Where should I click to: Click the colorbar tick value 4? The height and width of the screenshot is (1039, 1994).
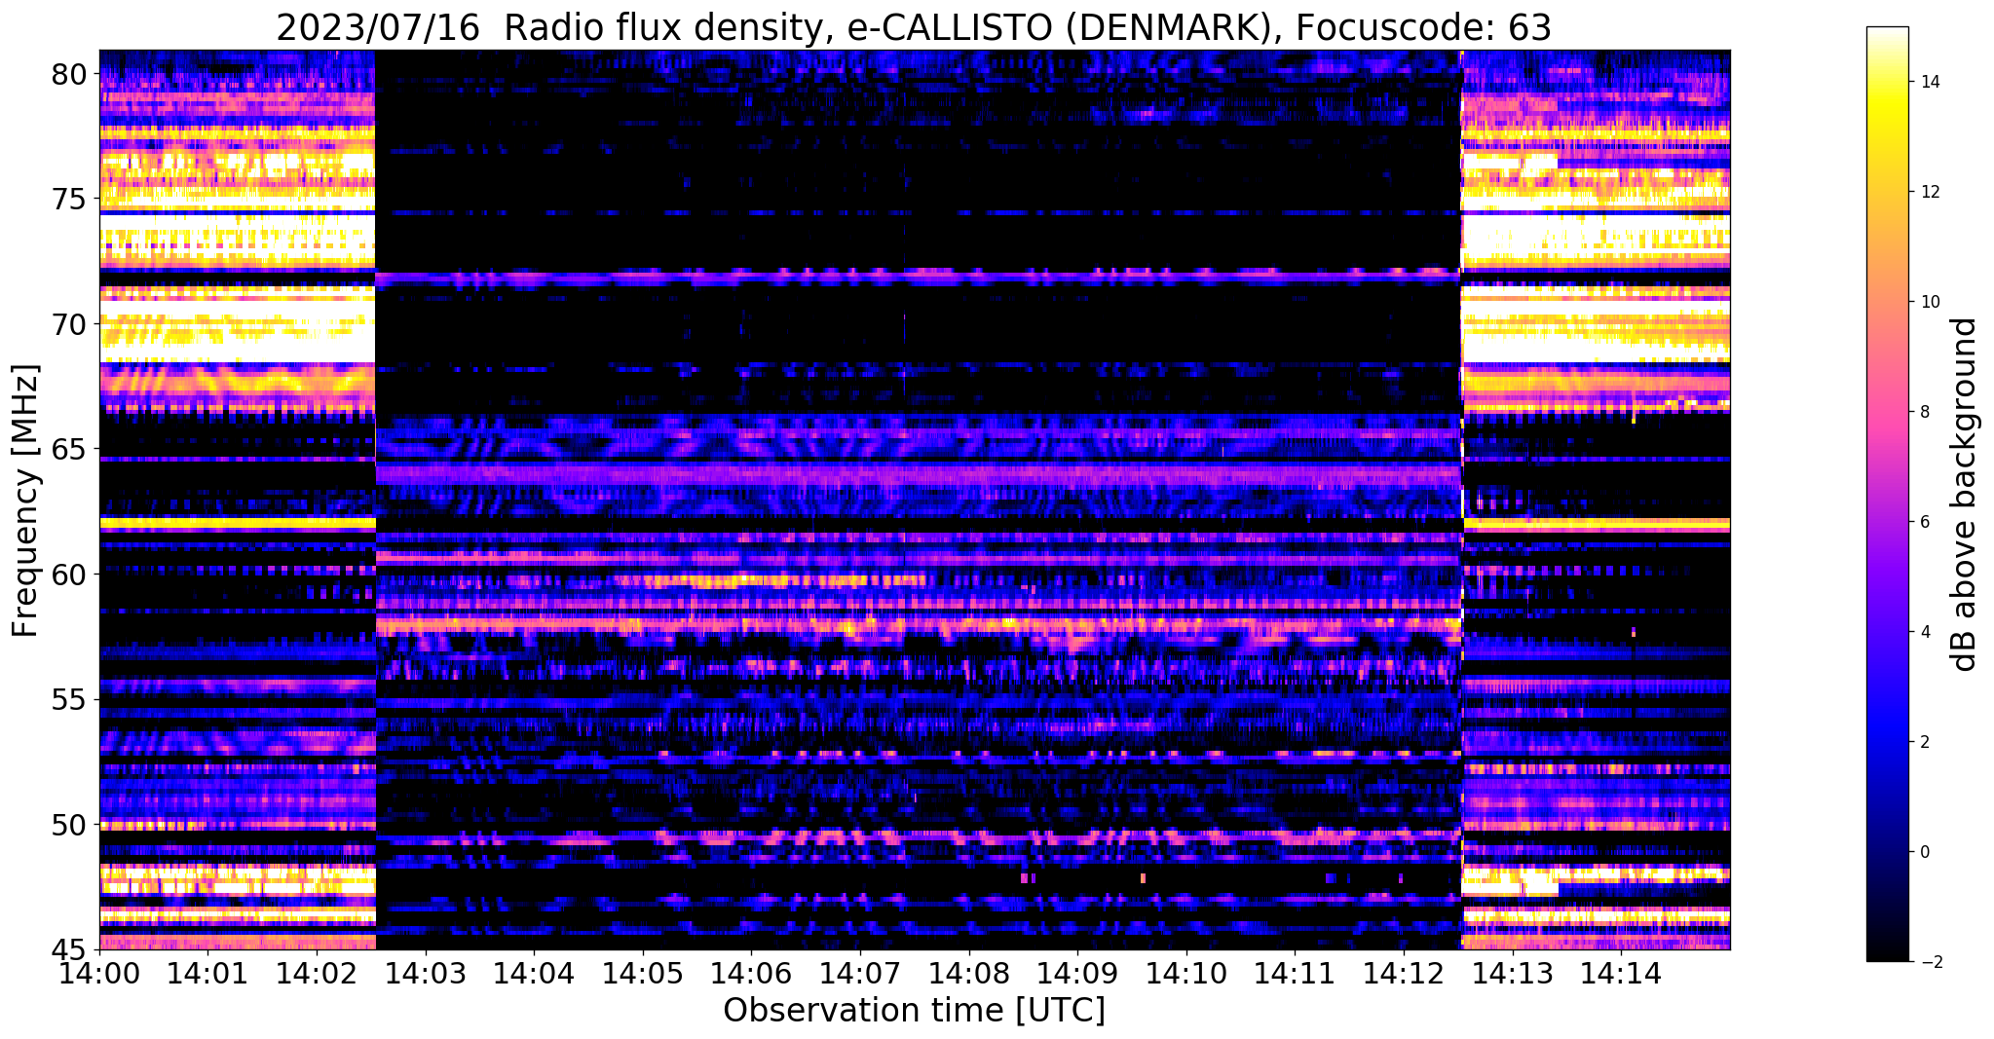1924,632
